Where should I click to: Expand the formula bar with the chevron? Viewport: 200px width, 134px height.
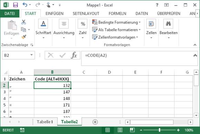195,55
